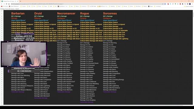Click the webcam overlay of the streamer
The height and width of the screenshot is (109, 194).
(24, 54)
